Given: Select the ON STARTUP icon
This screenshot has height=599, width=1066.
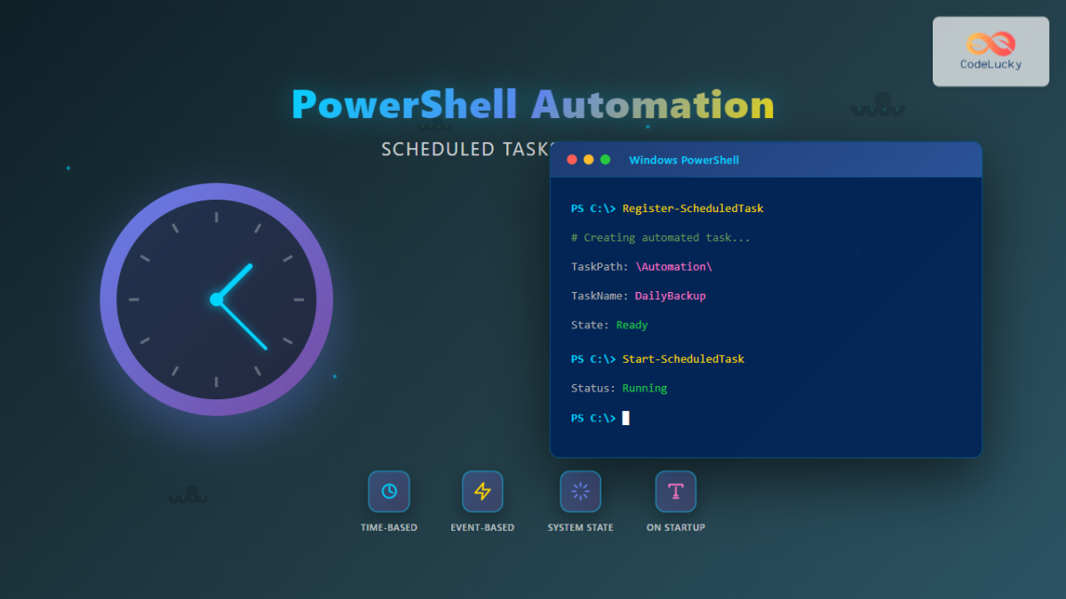Looking at the screenshot, I should pyautogui.click(x=675, y=491).
